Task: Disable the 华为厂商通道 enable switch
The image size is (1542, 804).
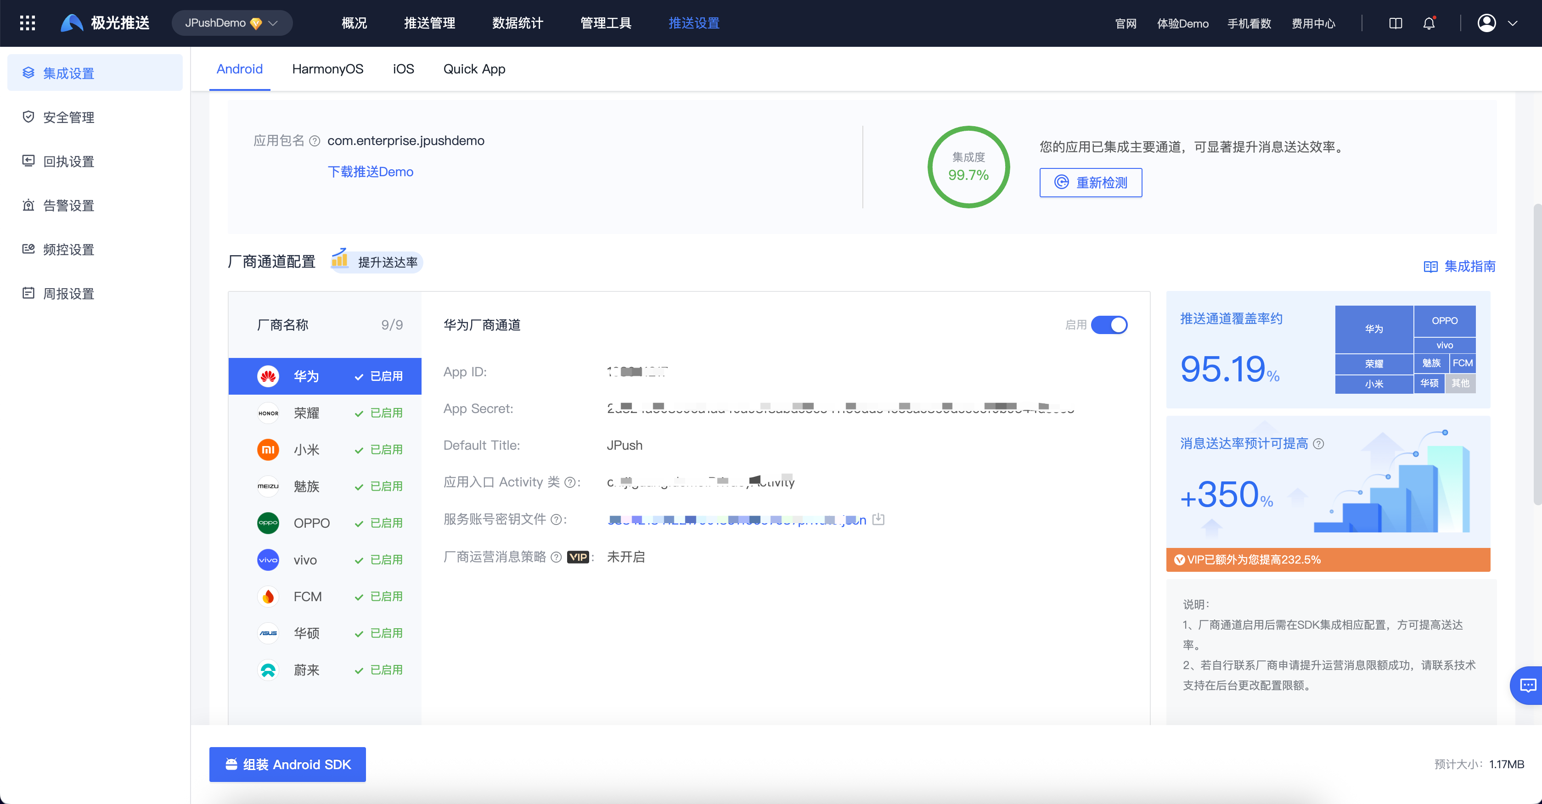Action: click(1109, 325)
